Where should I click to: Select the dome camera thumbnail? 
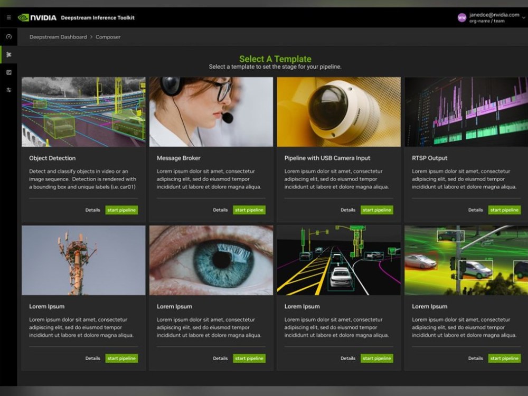pyautogui.click(x=339, y=112)
